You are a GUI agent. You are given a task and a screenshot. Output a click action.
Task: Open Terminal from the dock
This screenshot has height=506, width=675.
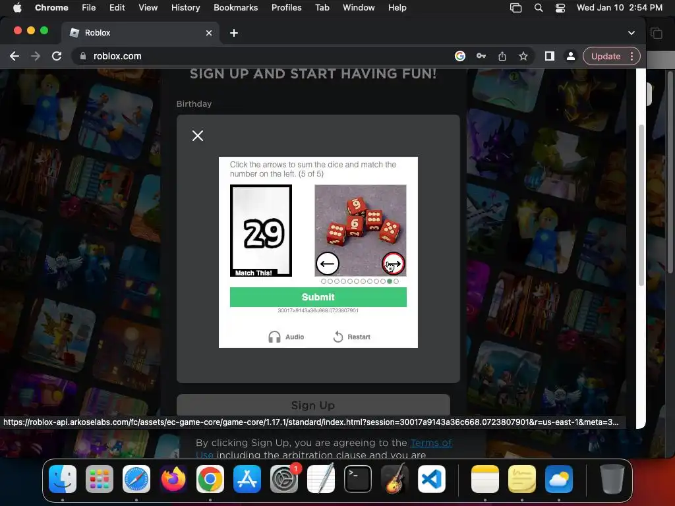tap(358, 479)
